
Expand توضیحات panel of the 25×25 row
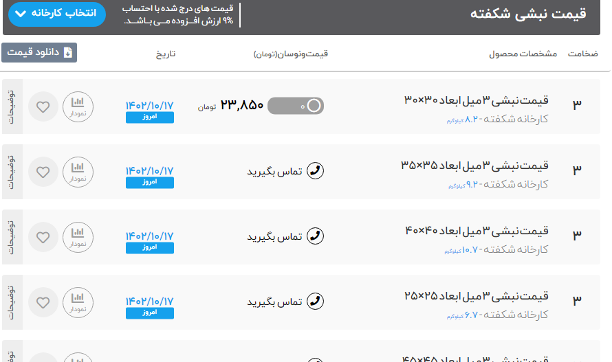point(12,302)
